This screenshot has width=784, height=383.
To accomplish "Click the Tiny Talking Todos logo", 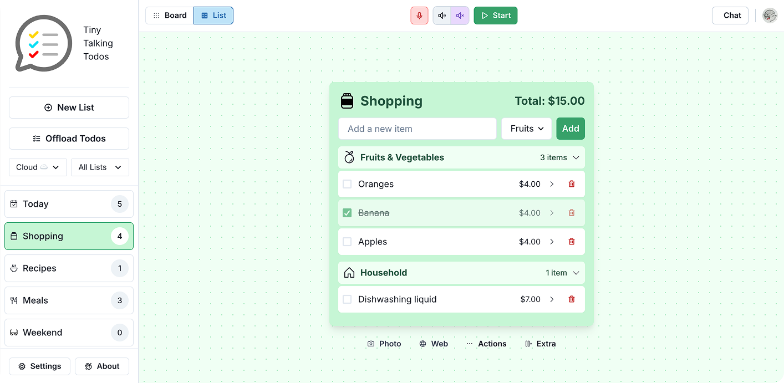I will click(44, 43).
